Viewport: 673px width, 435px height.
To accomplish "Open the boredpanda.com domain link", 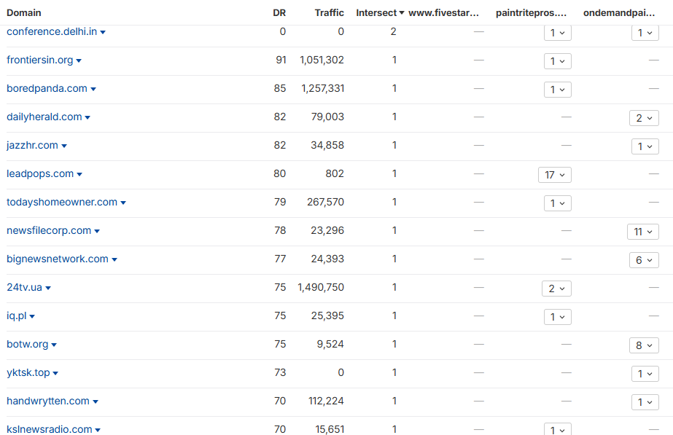I will (47, 89).
